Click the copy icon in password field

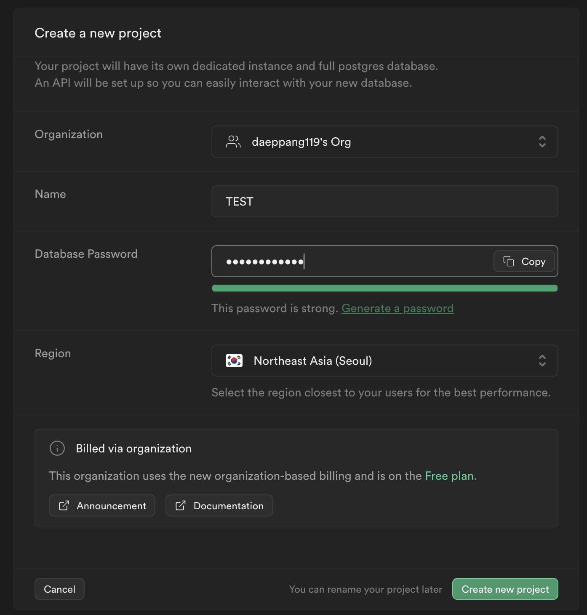509,261
